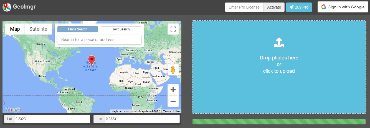The image size is (370, 128).
Task: Open the Terms of Use link
Action: (x=171, y=111)
